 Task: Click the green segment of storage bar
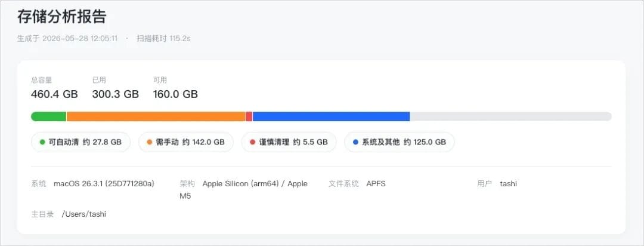tap(49, 116)
